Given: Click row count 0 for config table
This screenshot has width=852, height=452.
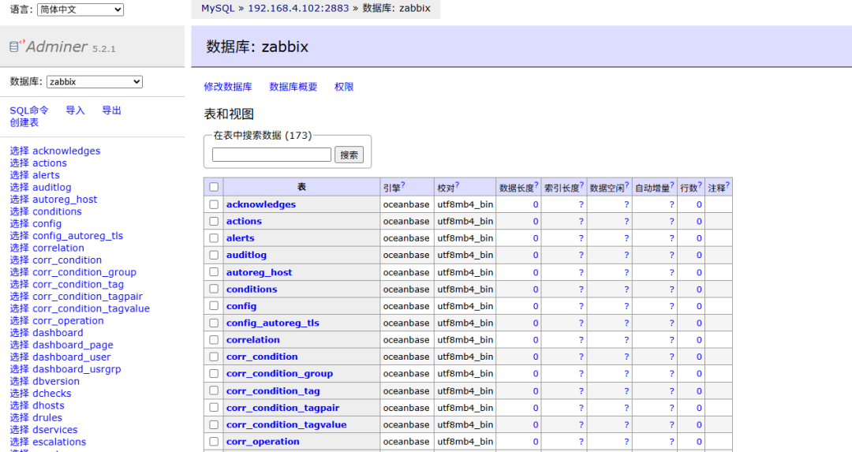Looking at the screenshot, I should click(699, 306).
